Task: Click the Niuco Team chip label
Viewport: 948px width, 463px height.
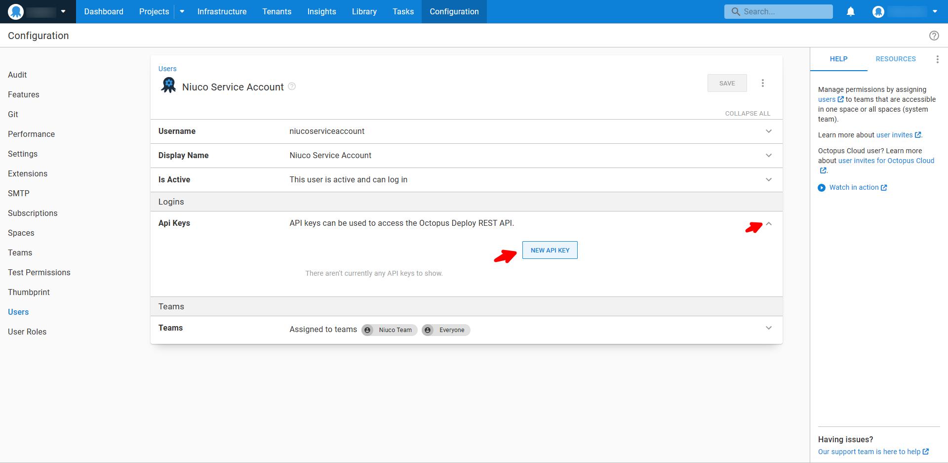Action: pos(395,330)
